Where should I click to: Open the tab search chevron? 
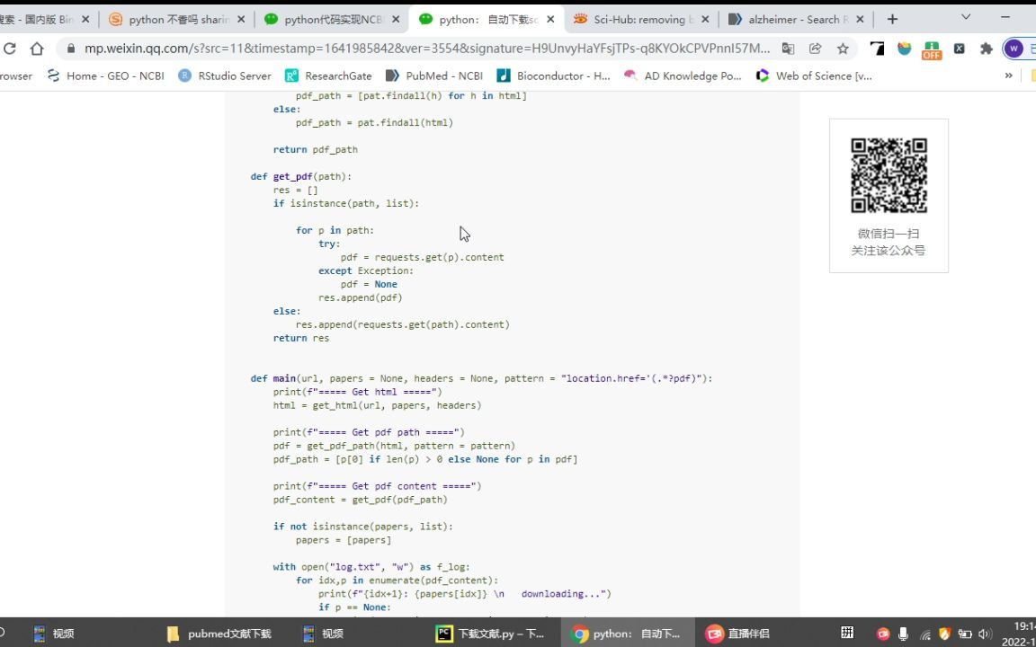967,18
